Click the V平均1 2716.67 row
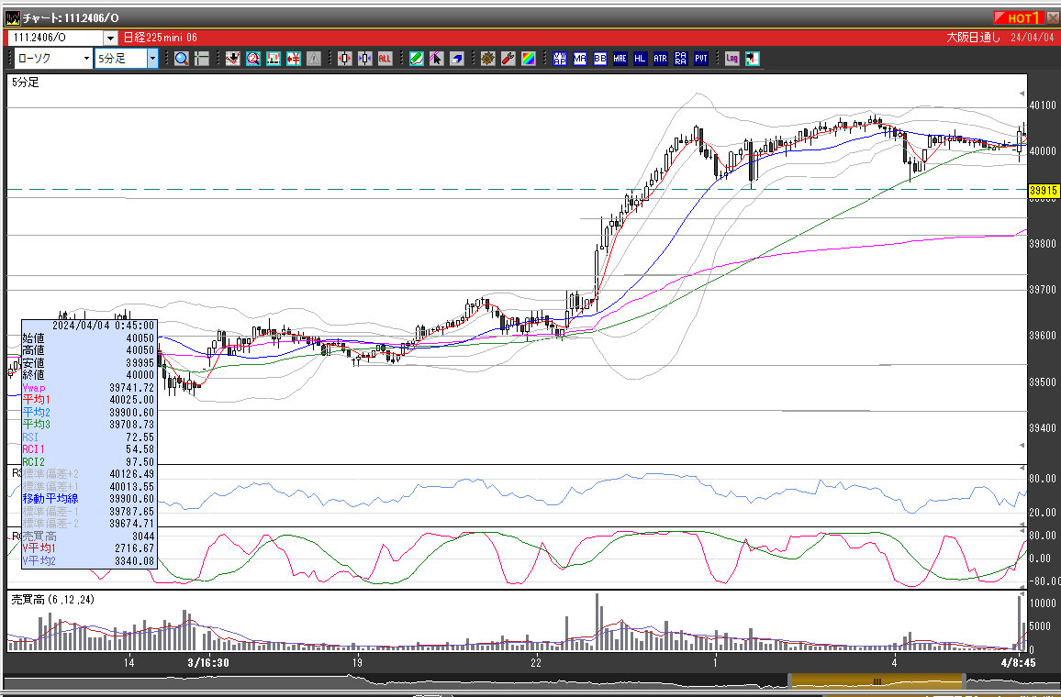The image size is (1061, 697). click(89, 548)
